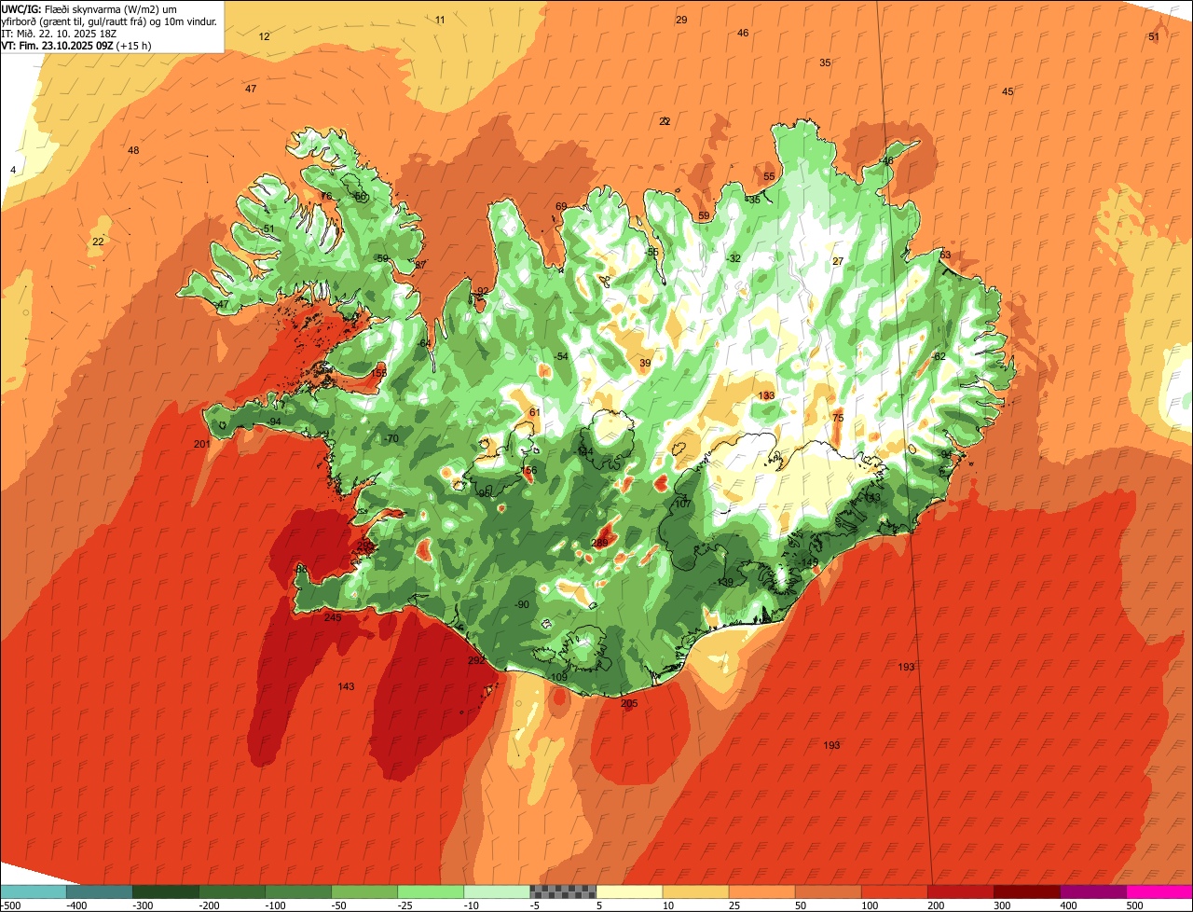Click the 'VT: Fim. 23.10.2025 09Z' line

(76, 45)
